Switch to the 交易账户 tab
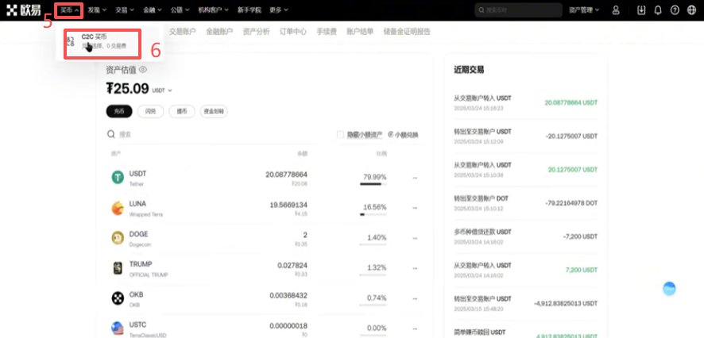Screen dimensions: 704x338 [182, 32]
